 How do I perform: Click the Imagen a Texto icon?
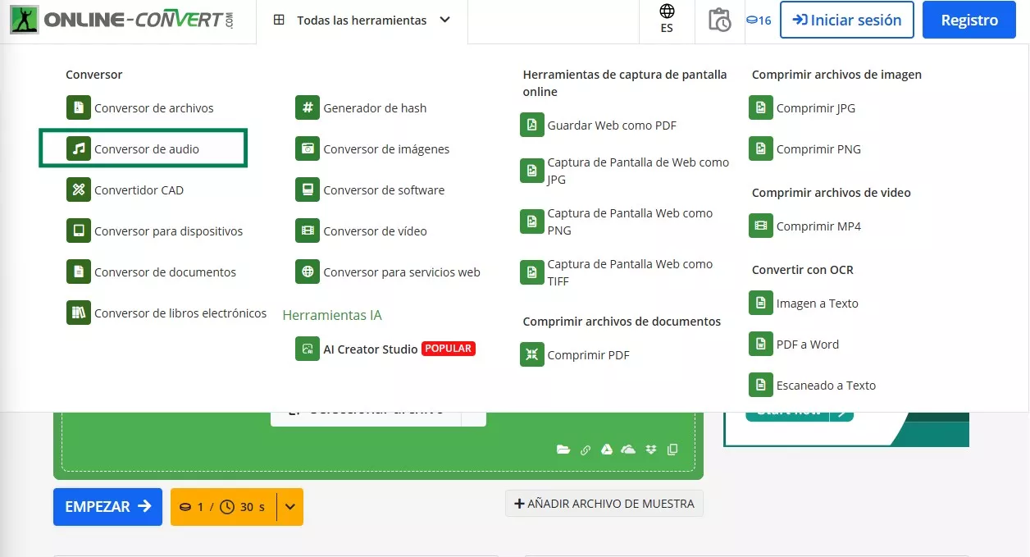pyautogui.click(x=761, y=303)
